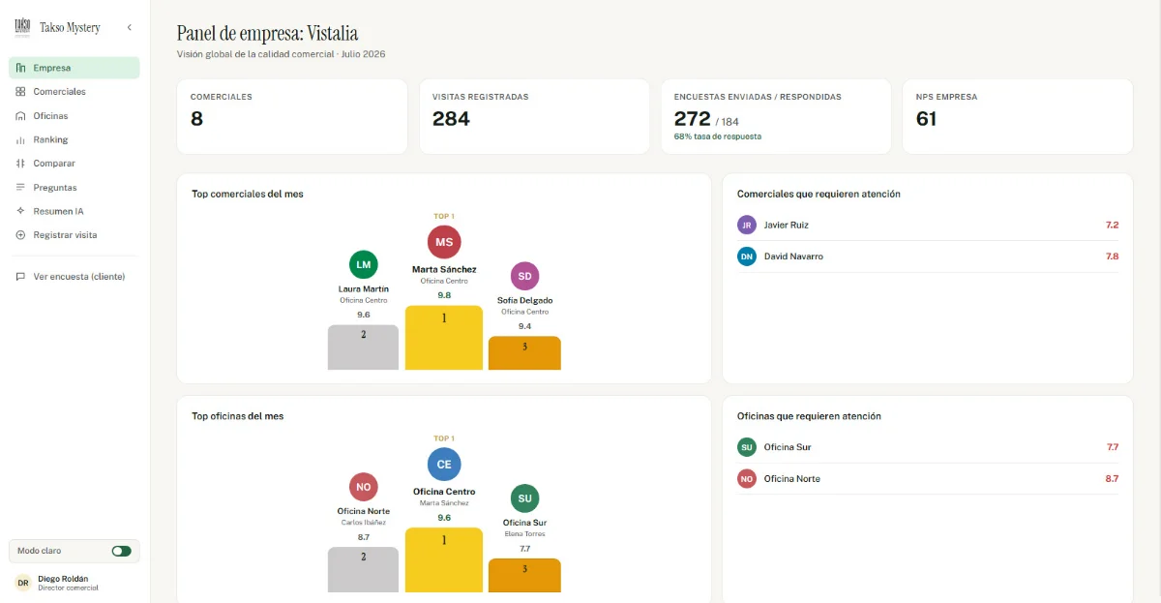Image resolution: width=1161 pixels, height=603 pixels.
Task: Click orange third-place bar under Sofía Delgado
Action: coord(524,353)
